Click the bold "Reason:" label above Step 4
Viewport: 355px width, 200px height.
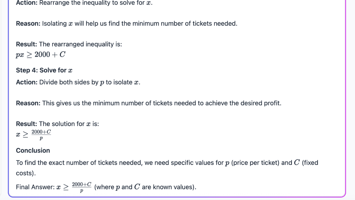[x=28, y=24]
